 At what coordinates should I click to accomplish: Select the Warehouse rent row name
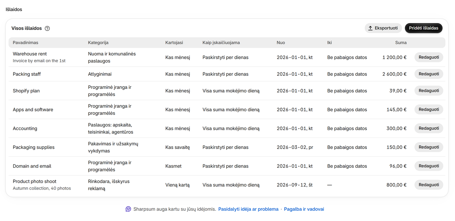click(x=30, y=54)
